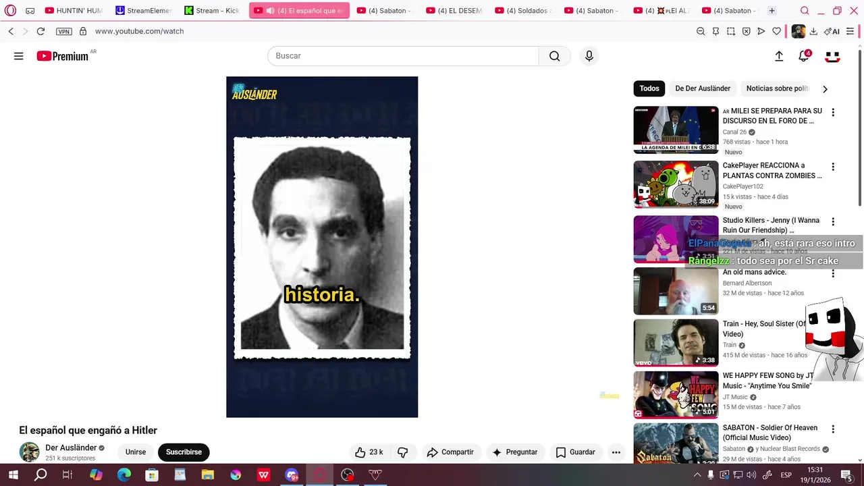Open the YouTube account avatar menu
Viewport: 864px width, 486px height.
click(832, 57)
